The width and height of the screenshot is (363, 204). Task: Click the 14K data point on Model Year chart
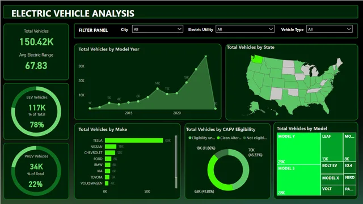click(x=158, y=88)
